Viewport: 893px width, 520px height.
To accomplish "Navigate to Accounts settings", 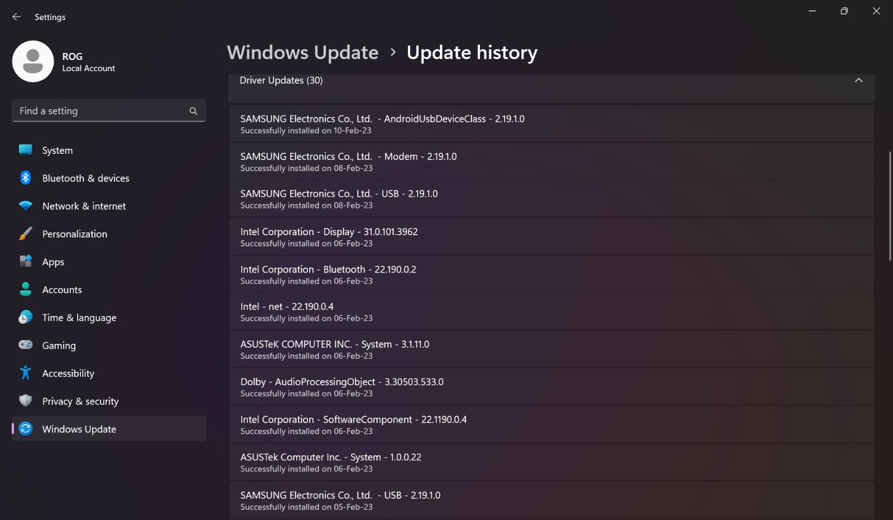I will click(109, 289).
